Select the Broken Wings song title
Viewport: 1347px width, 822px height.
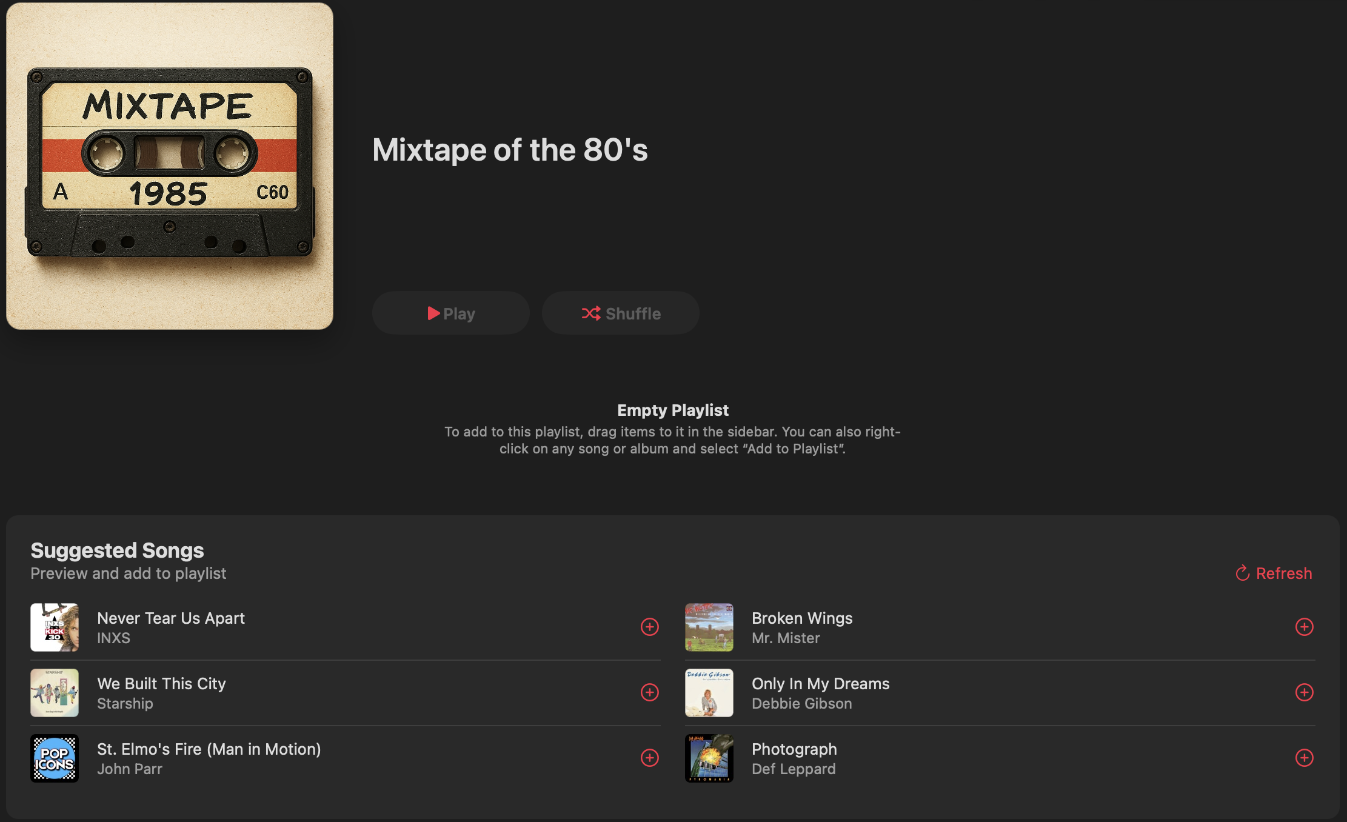[x=802, y=618]
